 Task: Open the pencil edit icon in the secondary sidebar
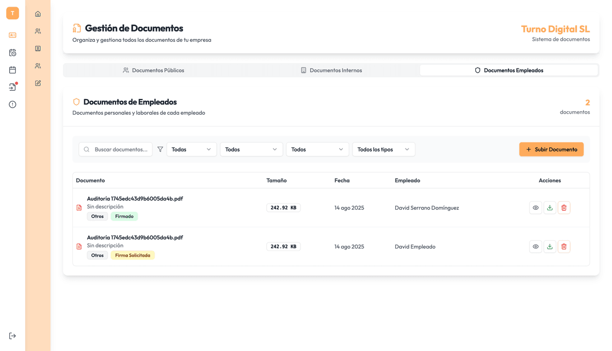[x=38, y=83]
